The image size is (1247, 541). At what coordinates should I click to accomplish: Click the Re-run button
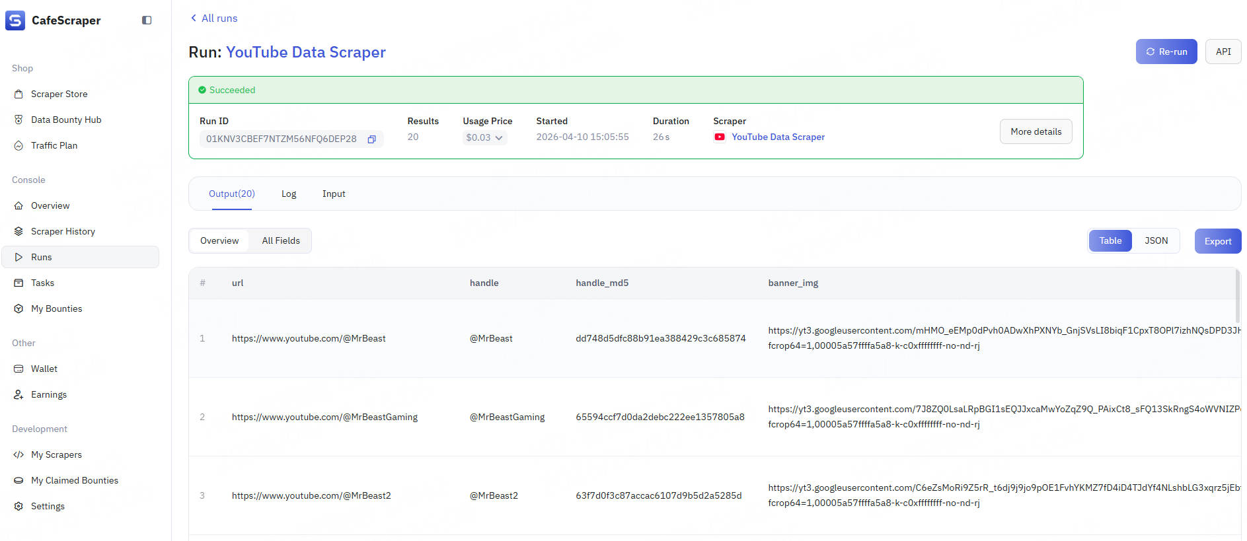(x=1166, y=52)
